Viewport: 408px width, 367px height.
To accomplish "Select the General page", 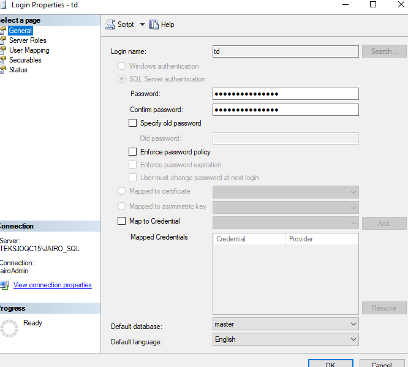I will (x=20, y=31).
